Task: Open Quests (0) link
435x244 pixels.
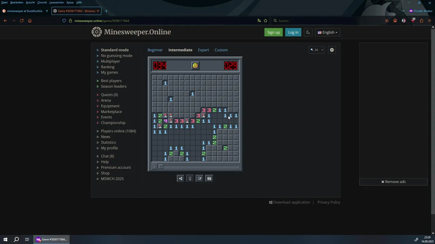Action: pyautogui.click(x=109, y=95)
